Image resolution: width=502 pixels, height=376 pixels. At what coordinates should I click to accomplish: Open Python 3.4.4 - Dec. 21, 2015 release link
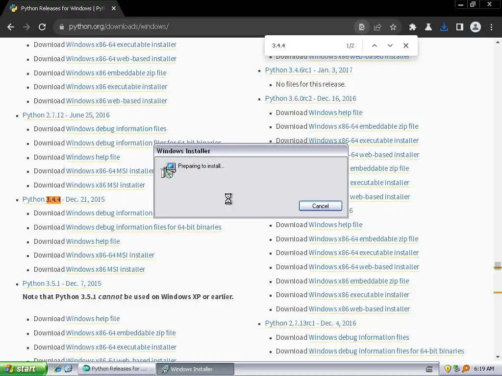pyautogui.click(x=63, y=200)
